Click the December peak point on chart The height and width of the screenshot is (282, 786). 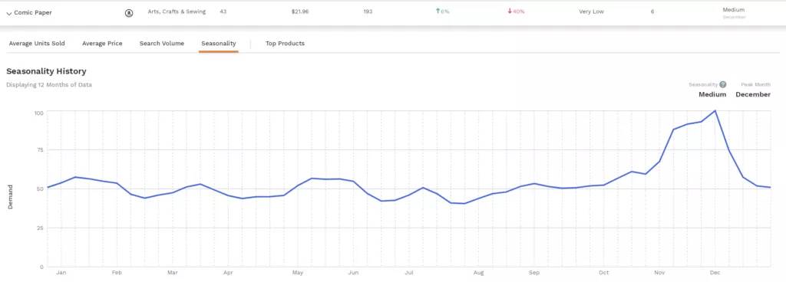(x=715, y=110)
